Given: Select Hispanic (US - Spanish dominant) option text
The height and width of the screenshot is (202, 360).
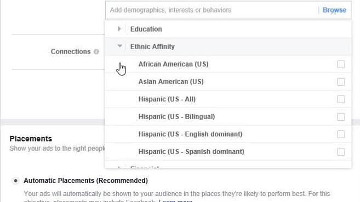Looking at the screenshot, I should [x=191, y=151].
